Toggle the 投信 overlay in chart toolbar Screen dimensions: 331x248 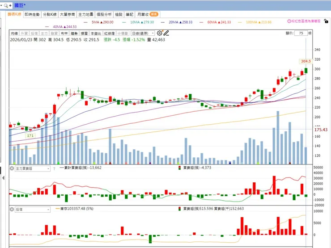[x=34, y=34]
